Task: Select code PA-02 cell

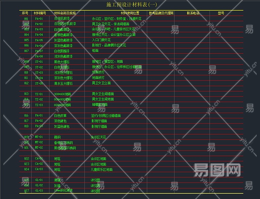Action: pyautogui.click(x=39, y=24)
